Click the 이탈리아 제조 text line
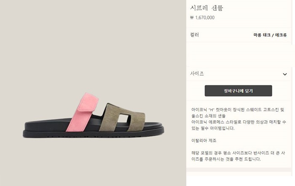The width and height of the screenshot is (295, 186). click(x=204, y=140)
